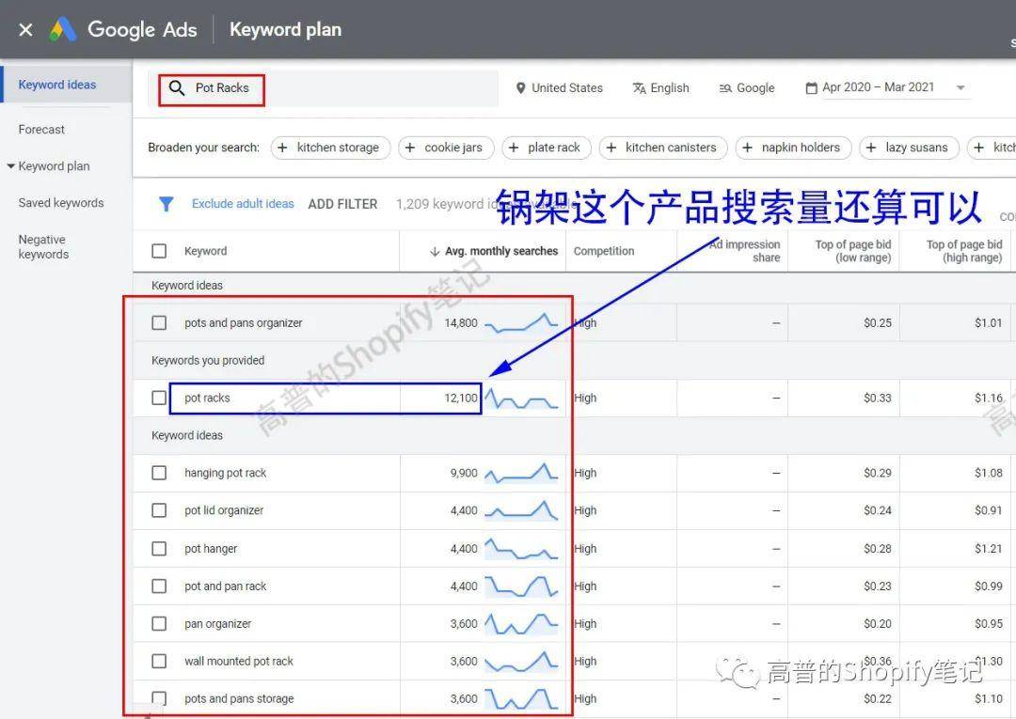The height and width of the screenshot is (719, 1016).
Task: Click the pot racks trend sparkline
Action: point(521,399)
